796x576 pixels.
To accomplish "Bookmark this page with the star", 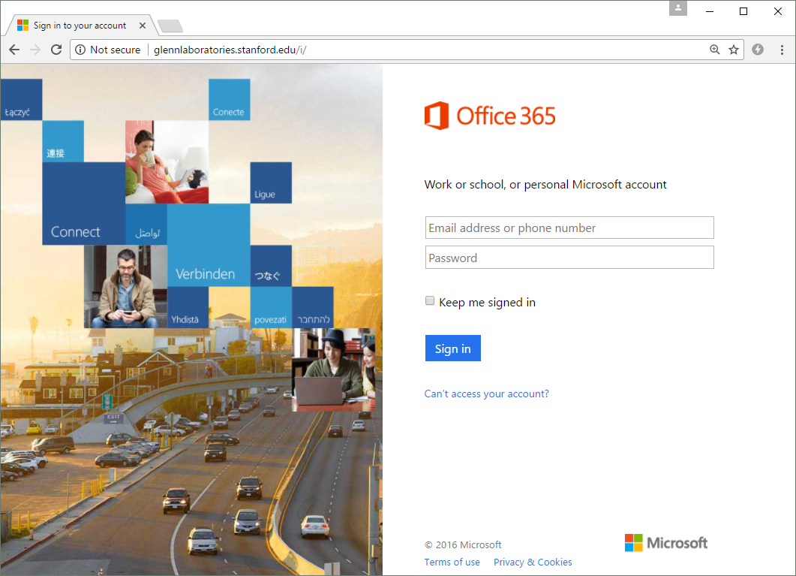I will 734,50.
